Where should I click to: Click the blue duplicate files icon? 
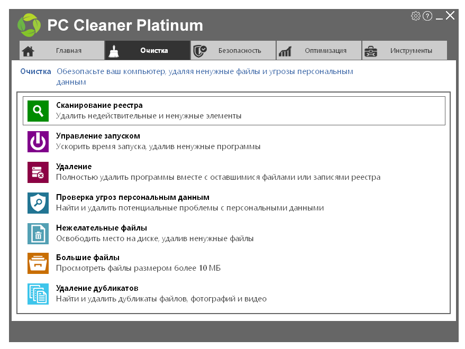tap(38, 294)
